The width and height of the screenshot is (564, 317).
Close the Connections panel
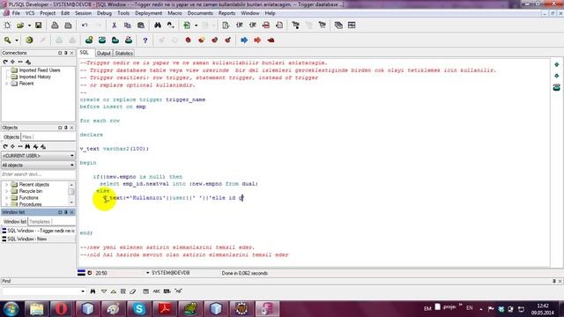[x=72, y=53]
